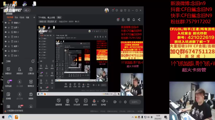215x120 pixels.
Task: Open 榜单助手 tool
Action: coord(31,83)
